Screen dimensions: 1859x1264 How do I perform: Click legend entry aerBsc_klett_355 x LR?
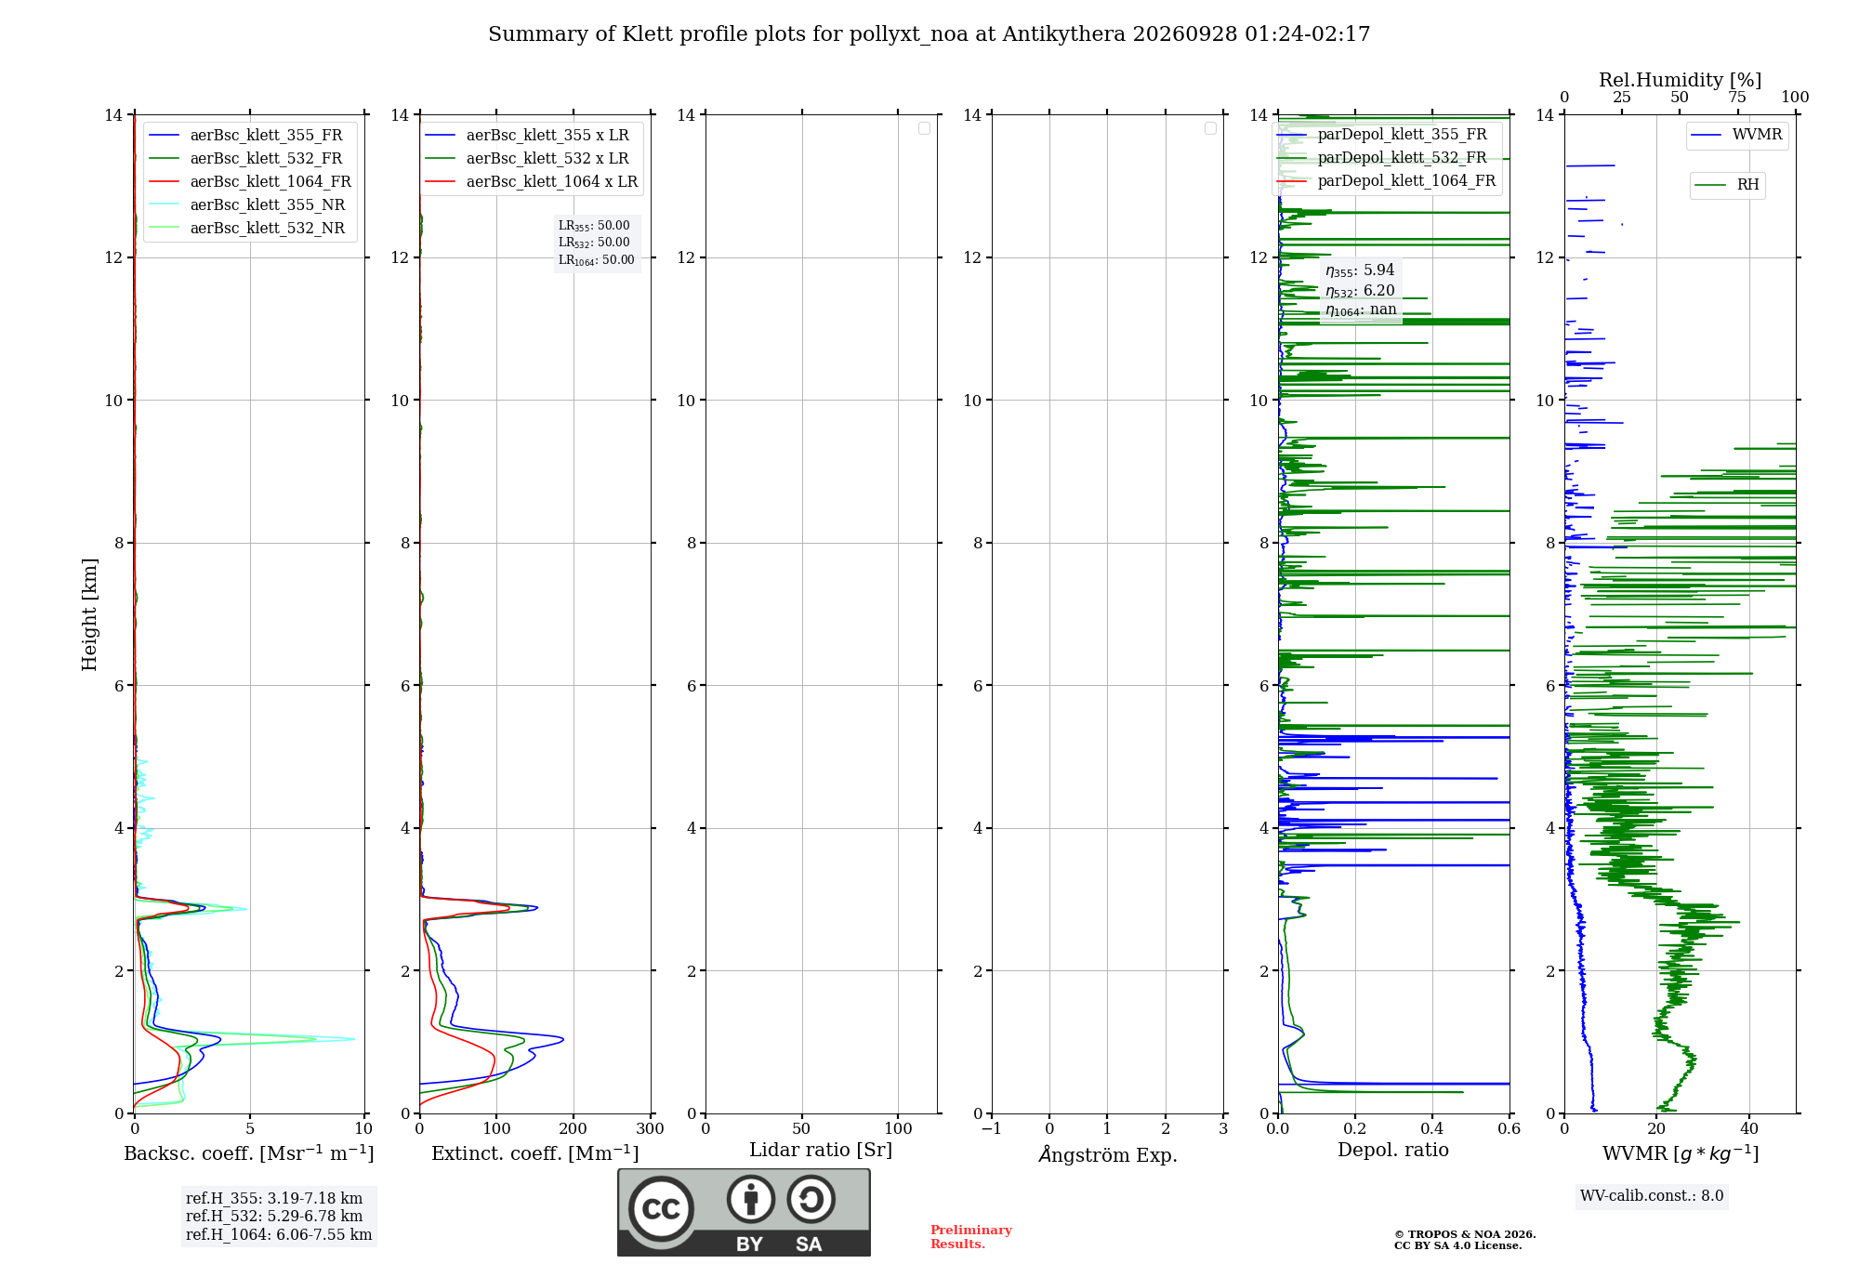[x=528, y=135]
